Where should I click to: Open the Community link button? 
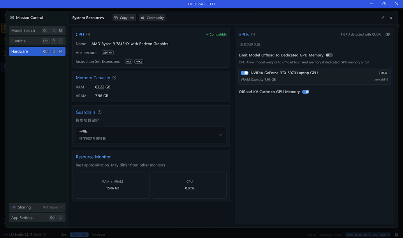pos(152,18)
